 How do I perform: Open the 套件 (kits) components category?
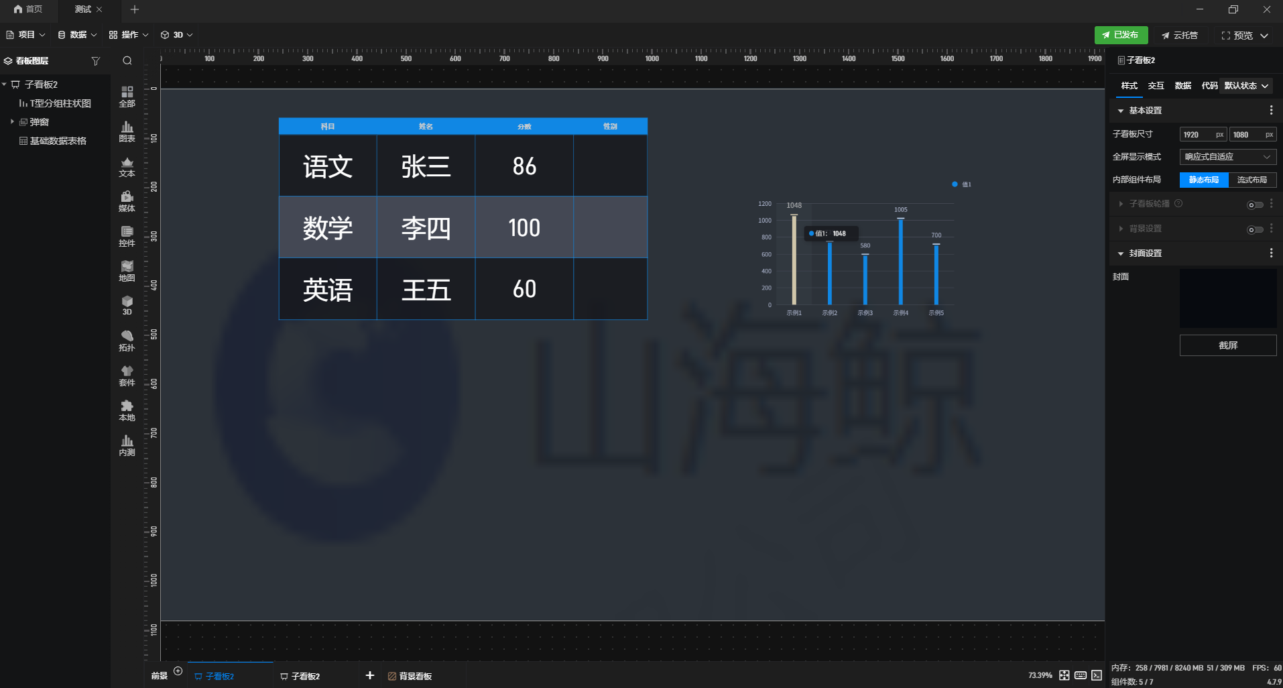point(127,376)
